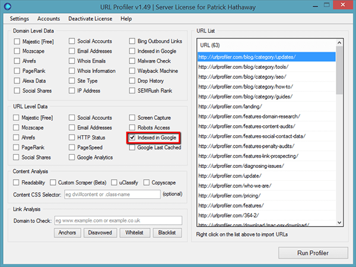Enable Site Type checkbox

click(x=72, y=81)
